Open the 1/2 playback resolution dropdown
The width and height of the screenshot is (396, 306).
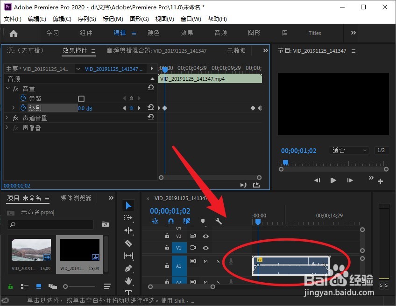381,150
